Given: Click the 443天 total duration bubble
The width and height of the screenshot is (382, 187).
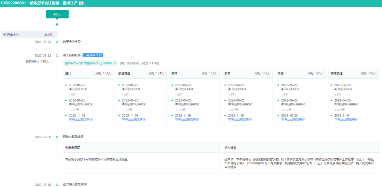Looking at the screenshot, I should [57, 14].
